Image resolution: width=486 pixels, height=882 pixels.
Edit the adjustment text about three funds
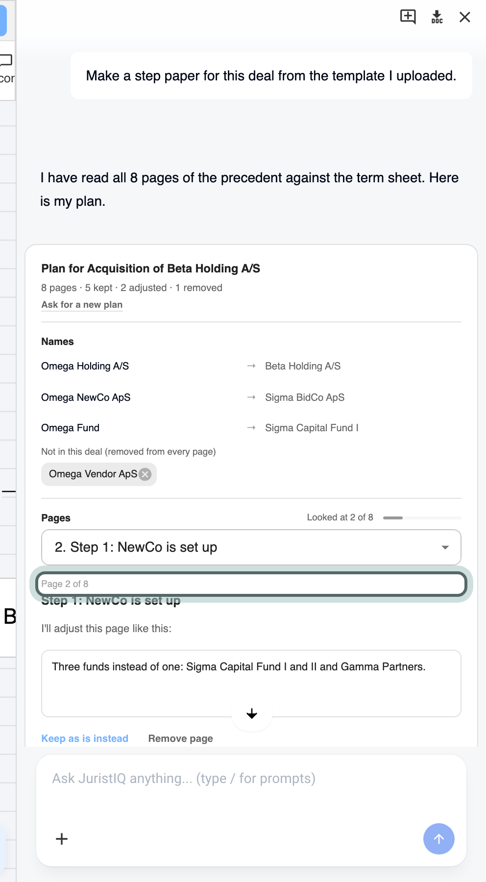(251, 683)
